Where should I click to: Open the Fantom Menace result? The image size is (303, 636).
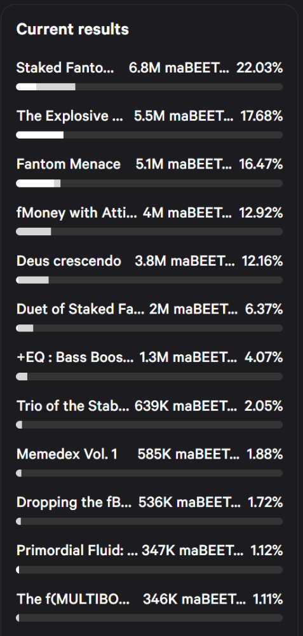pos(69,164)
